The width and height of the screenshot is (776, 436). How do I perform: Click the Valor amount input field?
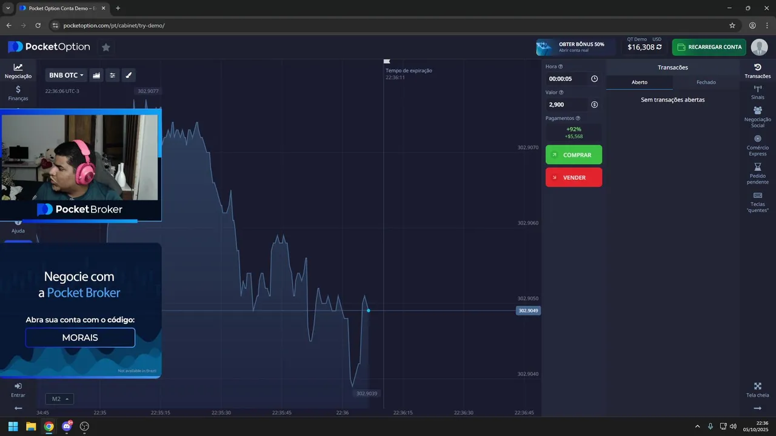tap(567, 105)
